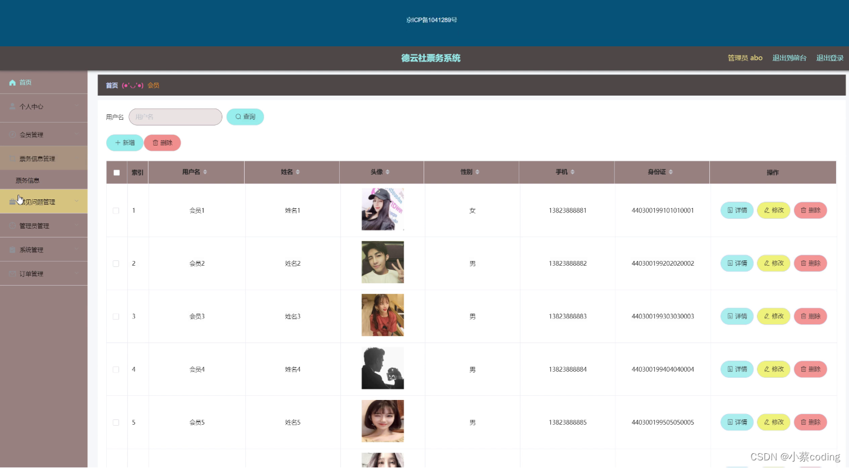Check the checkbox for row 会员3
849x468 pixels.
pyautogui.click(x=116, y=317)
